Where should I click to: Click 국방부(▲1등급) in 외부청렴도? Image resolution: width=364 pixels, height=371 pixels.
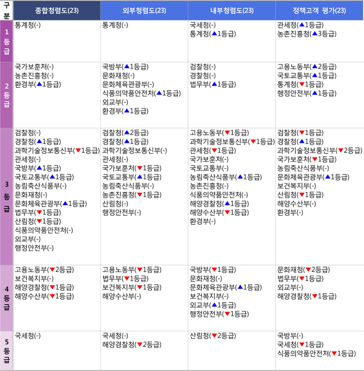(125, 67)
